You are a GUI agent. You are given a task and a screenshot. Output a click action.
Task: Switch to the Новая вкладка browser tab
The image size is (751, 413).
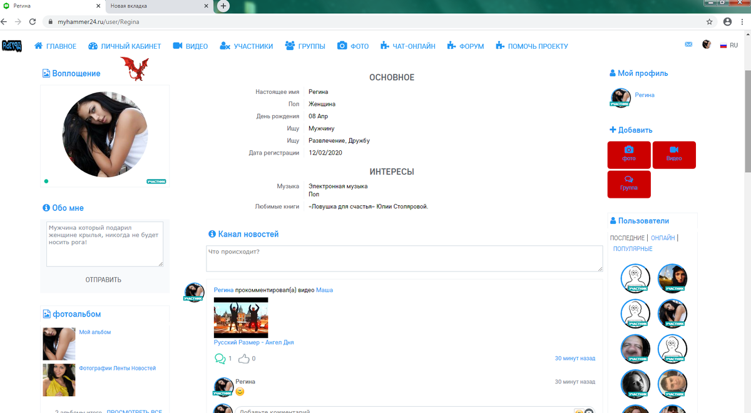pyautogui.click(x=159, y=6)
